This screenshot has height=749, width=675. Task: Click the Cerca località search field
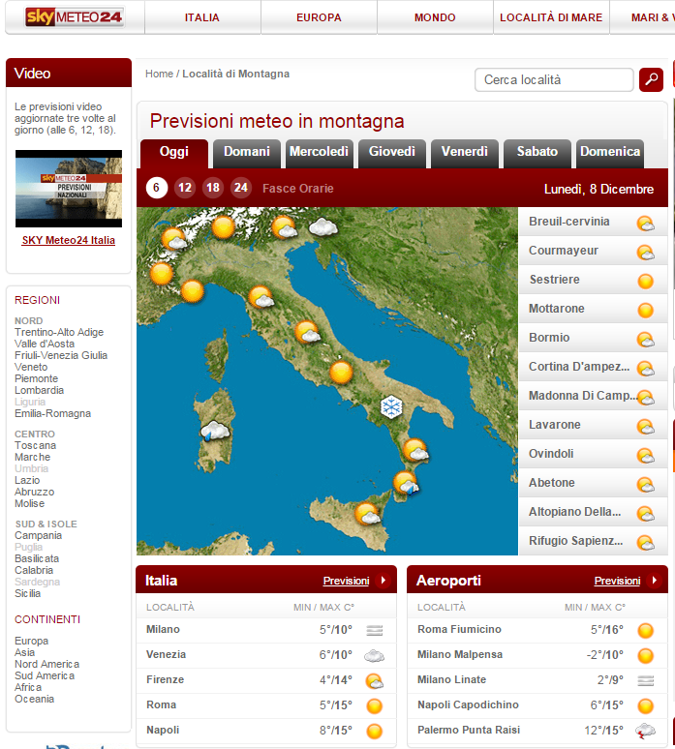pyautogui.click(x=554, y=79)
